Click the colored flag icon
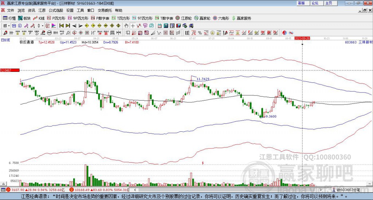The width and height of the screenshot is (373, 200). [x=54, y=26]
